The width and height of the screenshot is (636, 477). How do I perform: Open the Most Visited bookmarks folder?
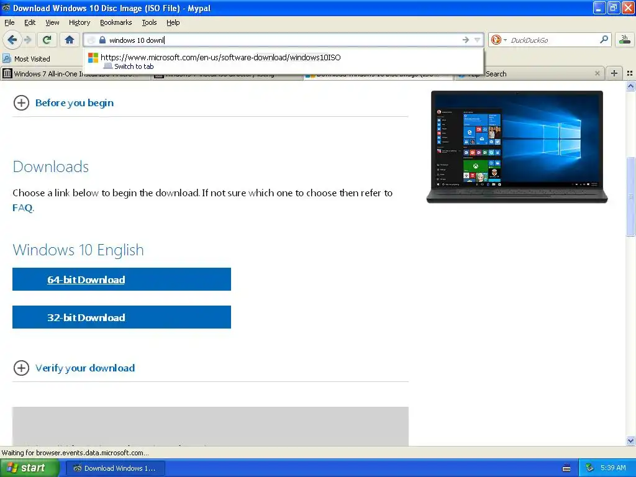[26, 59]
